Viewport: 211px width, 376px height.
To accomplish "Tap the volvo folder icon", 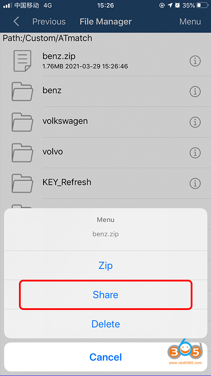I will (x=22, y=152).
